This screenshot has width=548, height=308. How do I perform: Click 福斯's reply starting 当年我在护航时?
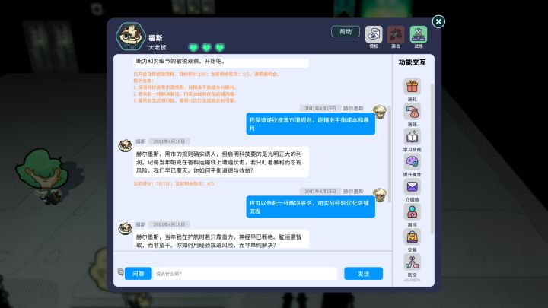221,240
